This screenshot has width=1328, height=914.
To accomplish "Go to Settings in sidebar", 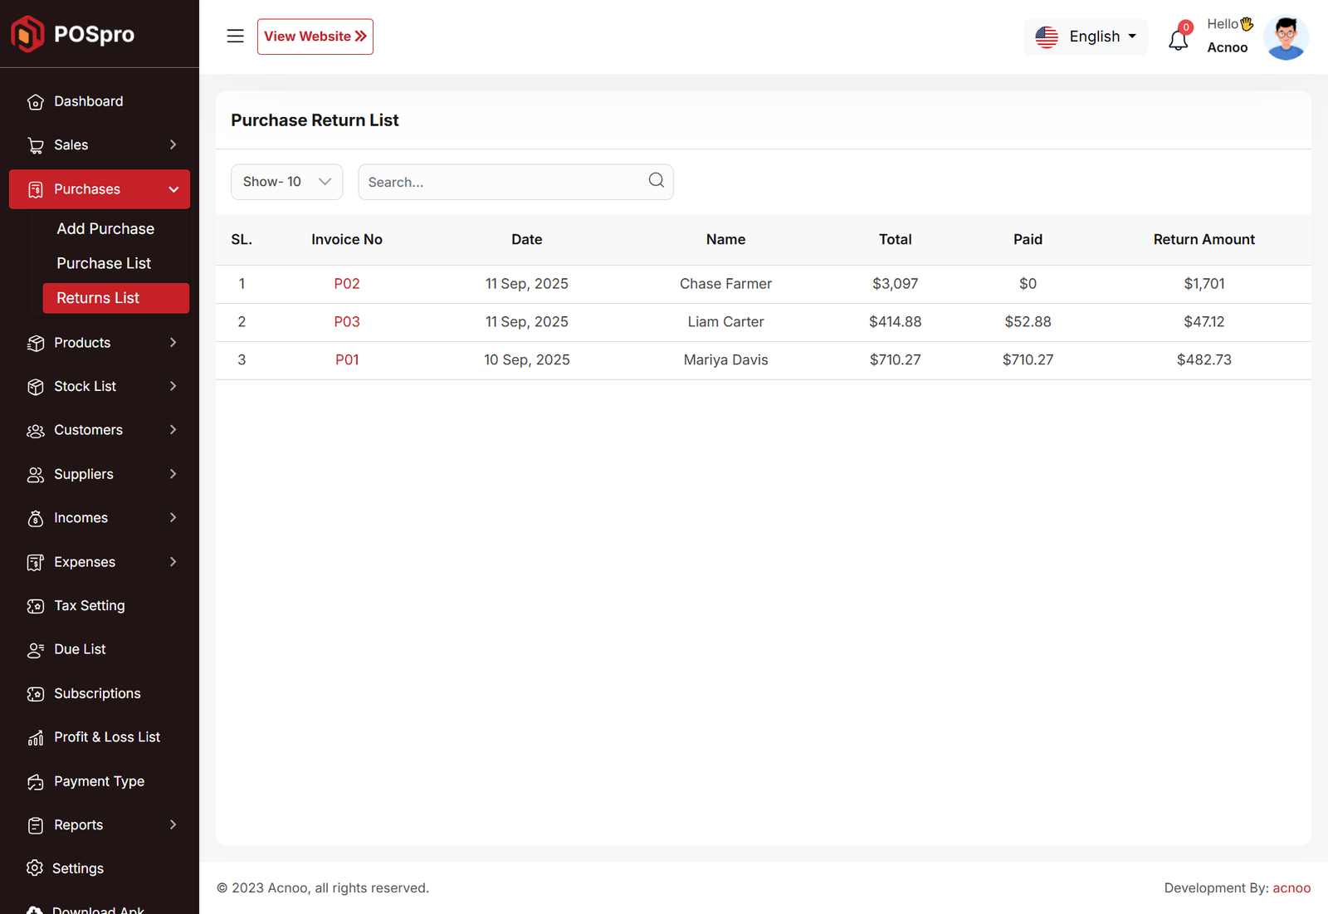I will click(78, 868).
